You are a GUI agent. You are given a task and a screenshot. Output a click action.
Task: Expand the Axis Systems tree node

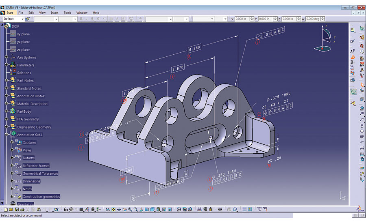coord(7,57)
